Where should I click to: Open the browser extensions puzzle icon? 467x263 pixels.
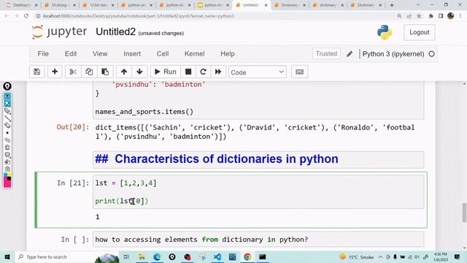tap(431, 16)
